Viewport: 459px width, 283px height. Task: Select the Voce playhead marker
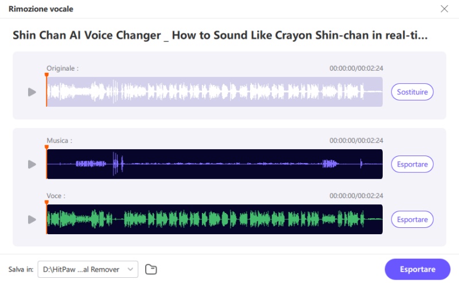click(46, 203)
